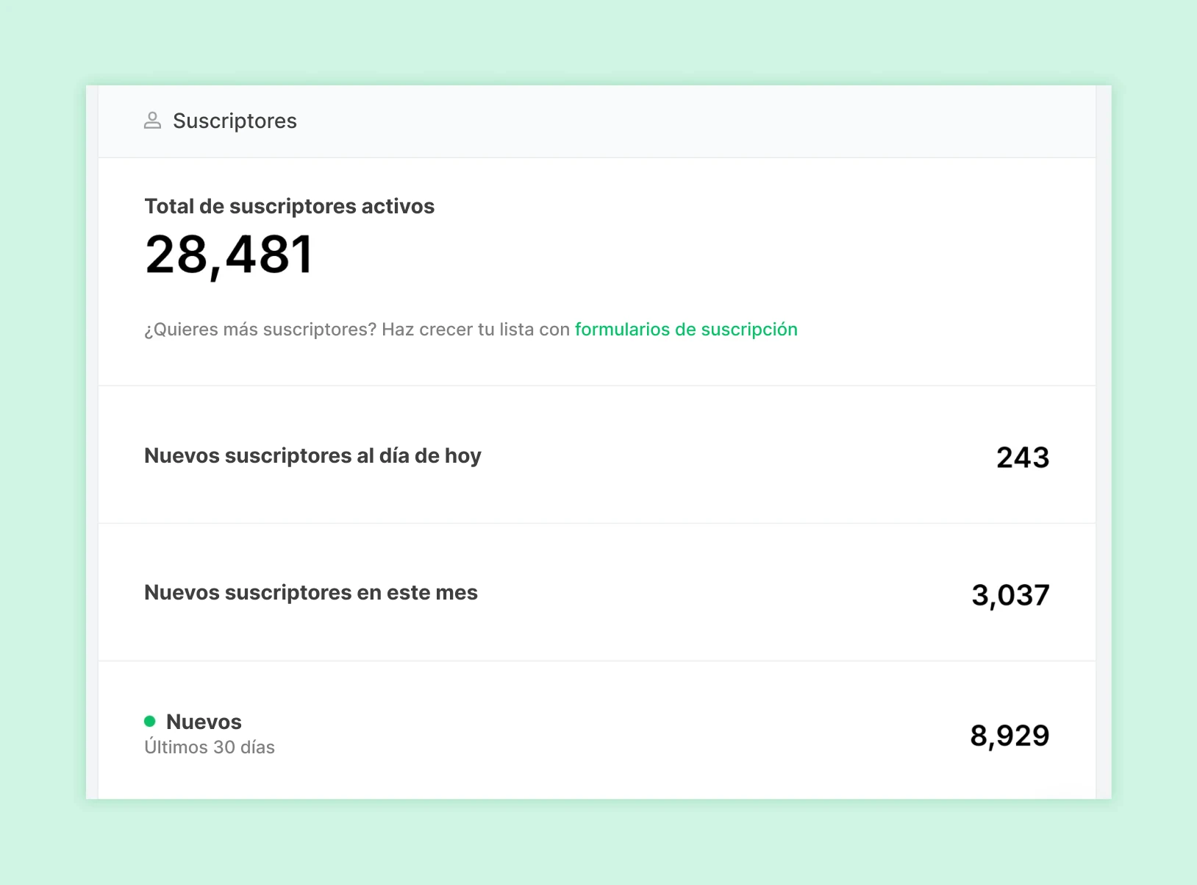Click the Nuevos label
Viewport: 1197px width, 885px height.
point(204,722)
